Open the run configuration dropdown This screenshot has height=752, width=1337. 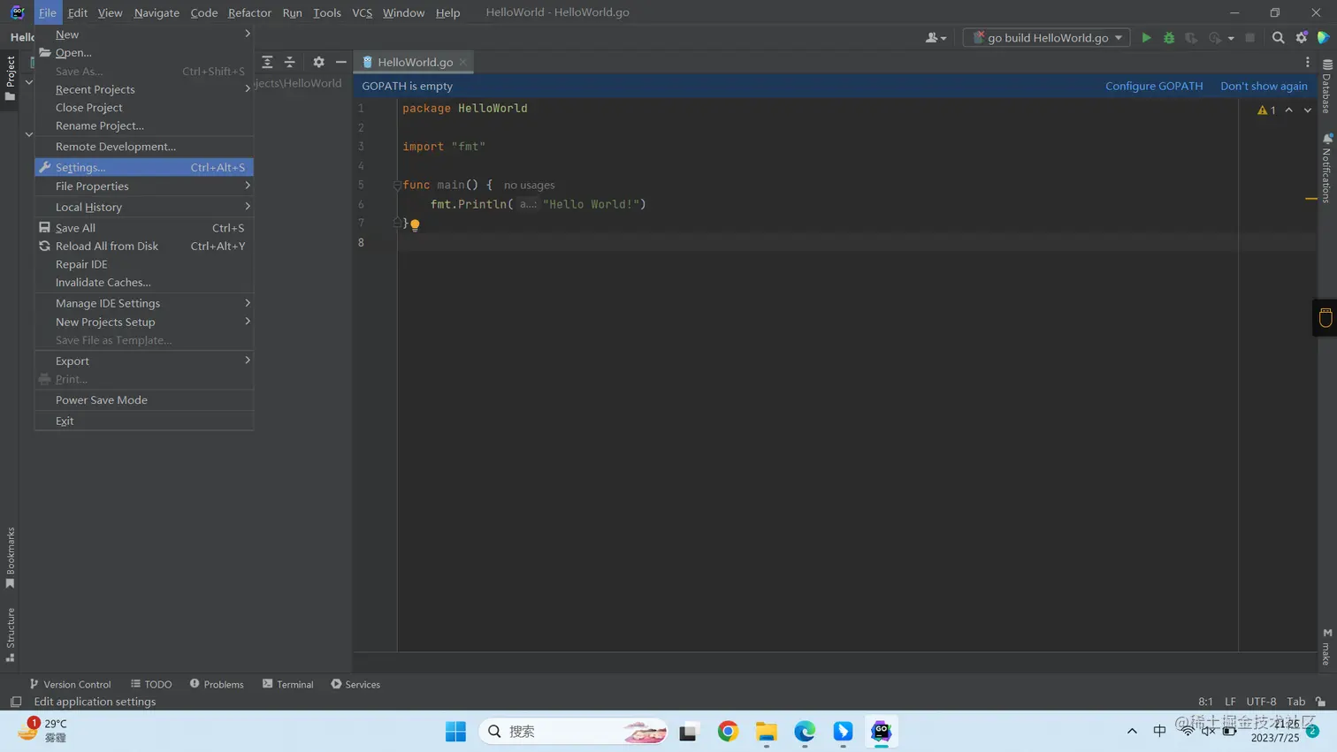[1046, 38]
